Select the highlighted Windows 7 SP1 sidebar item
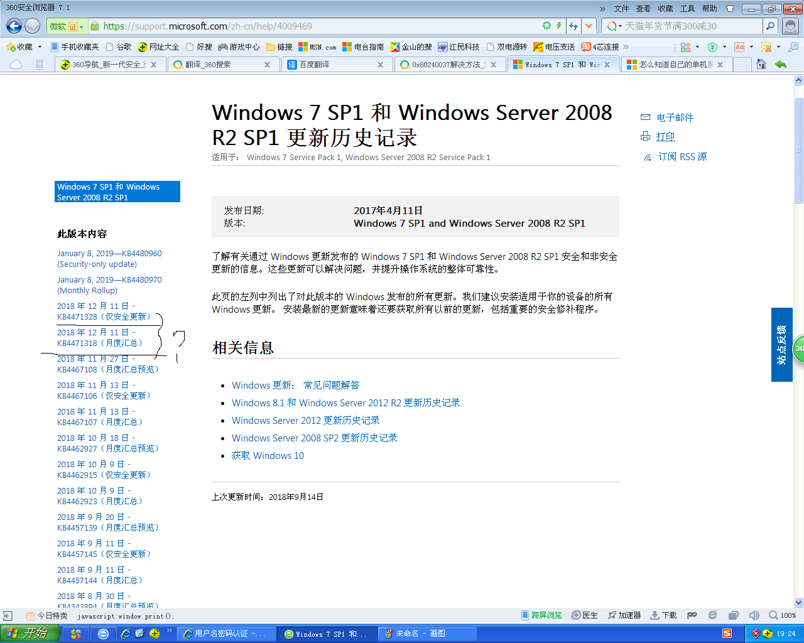 click(x=117, y=192)
